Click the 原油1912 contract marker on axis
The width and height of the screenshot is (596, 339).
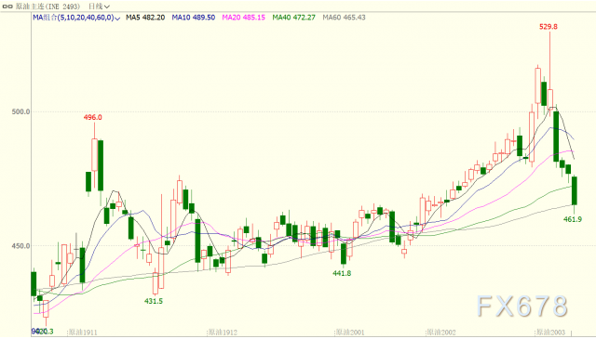coord(222,332)
